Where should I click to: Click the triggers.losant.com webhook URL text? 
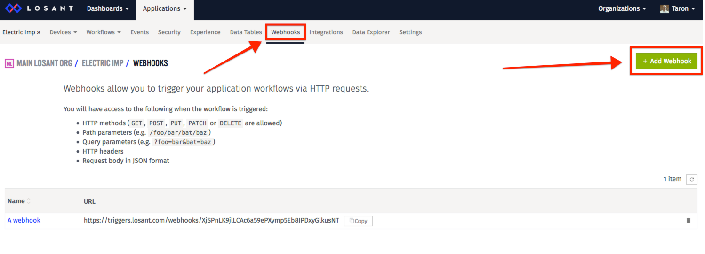(x=211, y=220)
